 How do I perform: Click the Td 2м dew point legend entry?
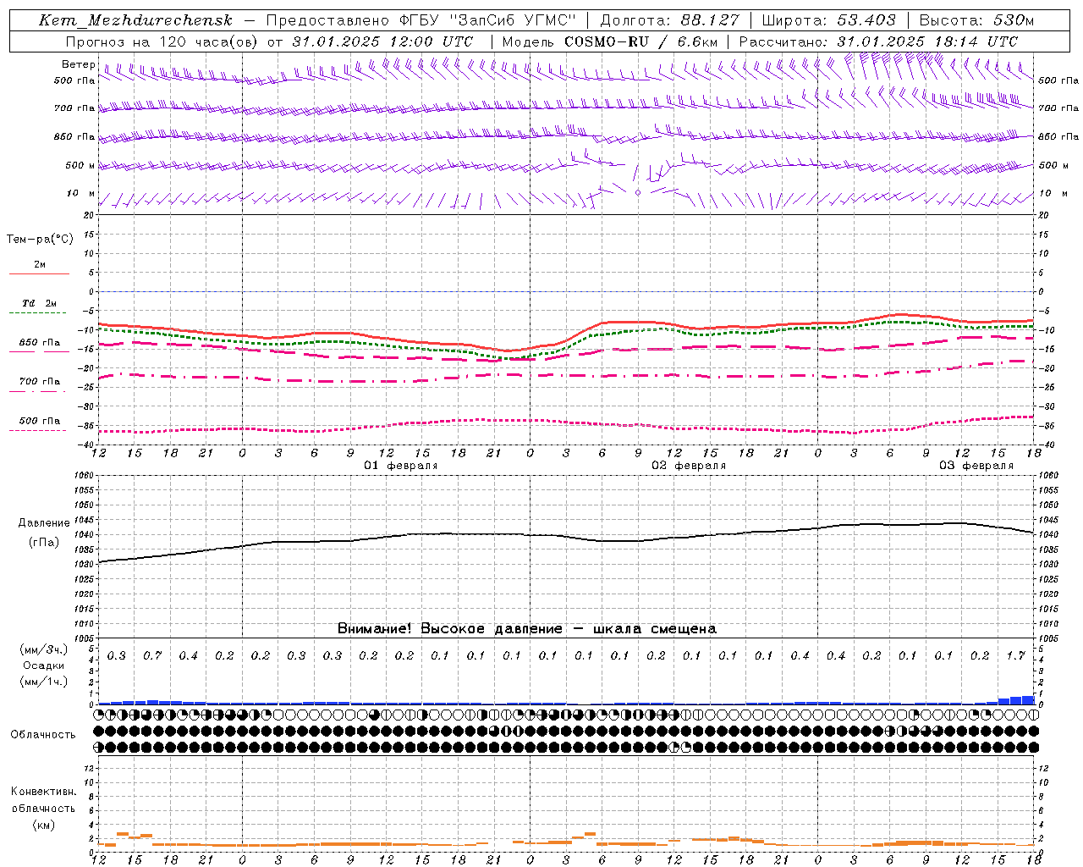click(40, 303)
